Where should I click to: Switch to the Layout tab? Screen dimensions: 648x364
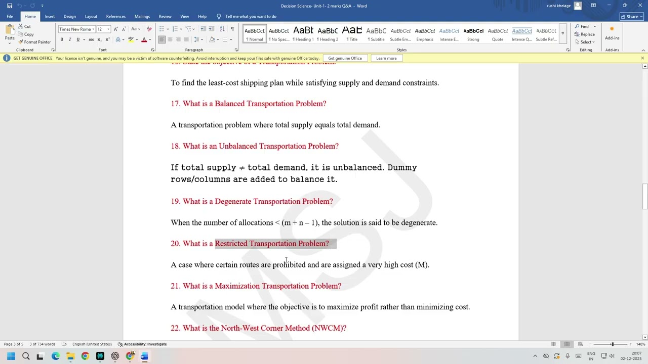[91, 16]
